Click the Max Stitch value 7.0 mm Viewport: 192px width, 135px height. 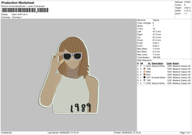coord(156,49)
